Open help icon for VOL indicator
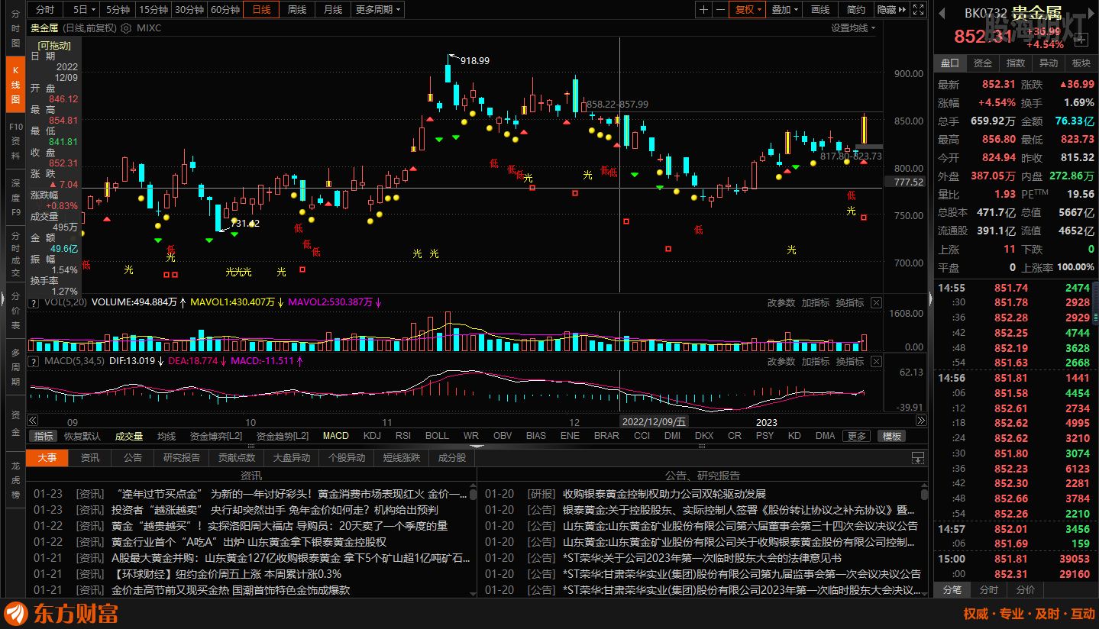The image size is (1099, 629). (34, 302)
